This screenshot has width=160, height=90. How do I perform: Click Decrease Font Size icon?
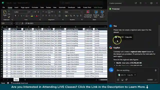tap(38, 12)
